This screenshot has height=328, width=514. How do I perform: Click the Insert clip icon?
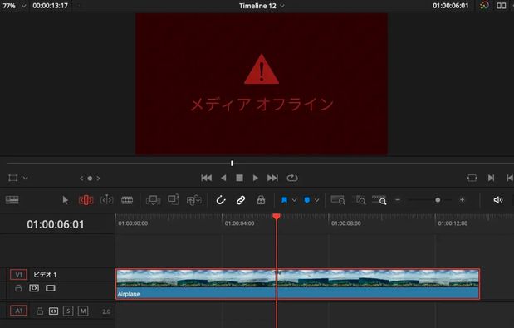pyautogui.click(x=153, y=200)
